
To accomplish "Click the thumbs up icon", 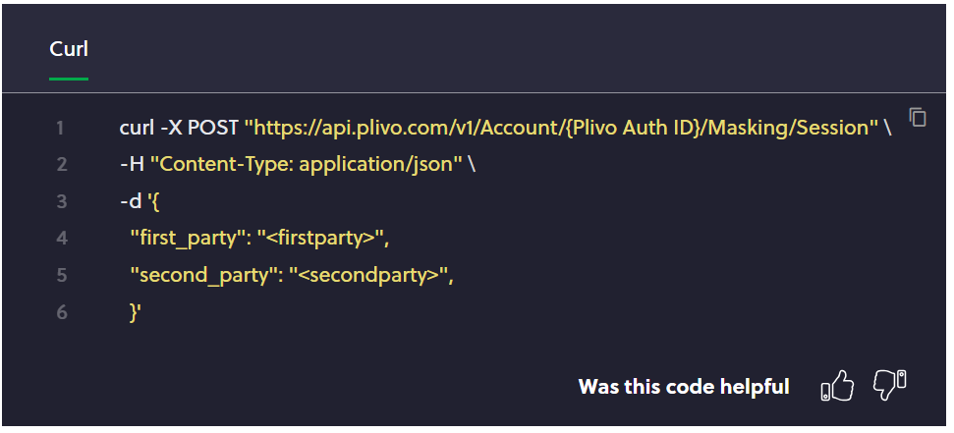I will (837, 387).
